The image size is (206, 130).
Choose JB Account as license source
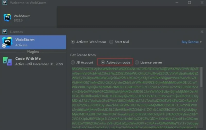tap(73, 62)
